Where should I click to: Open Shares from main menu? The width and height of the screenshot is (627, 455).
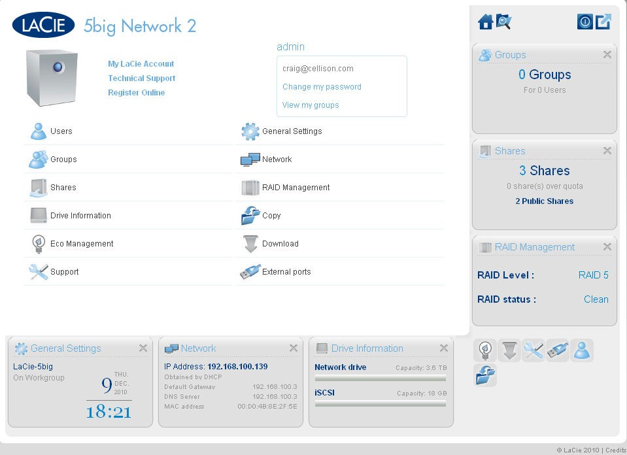pyautogui.click(x=63, y=187)
